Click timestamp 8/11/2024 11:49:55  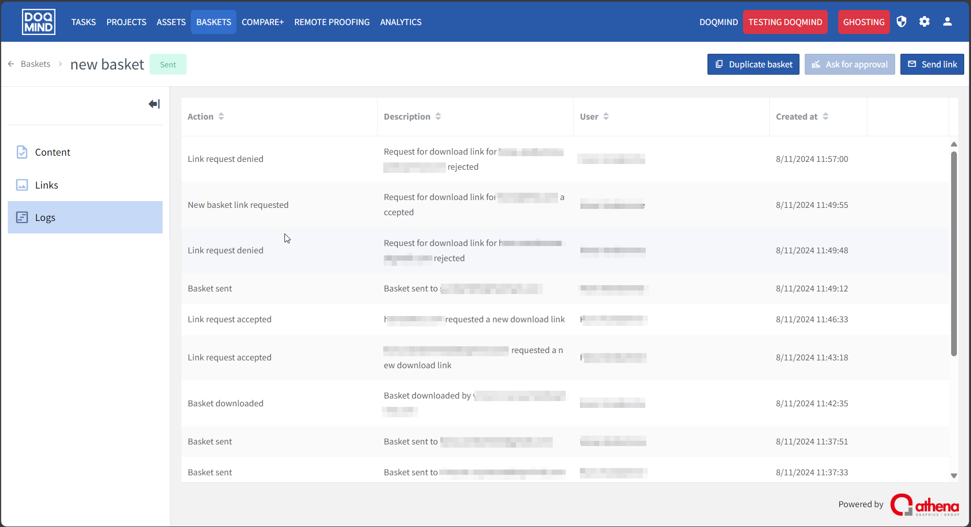[x=812, y=205]
